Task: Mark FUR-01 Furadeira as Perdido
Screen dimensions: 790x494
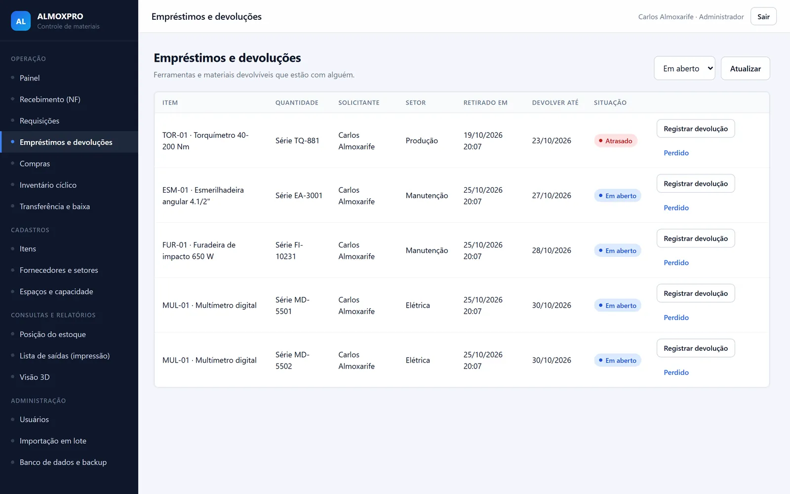Action: pyautogui.click(x=676, y=263)
